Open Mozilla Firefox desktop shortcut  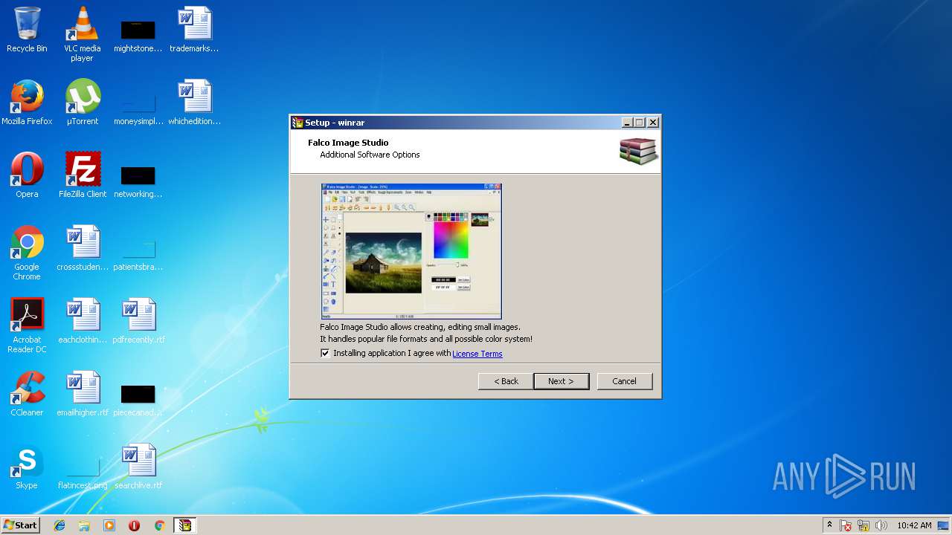tap(27, 103)
